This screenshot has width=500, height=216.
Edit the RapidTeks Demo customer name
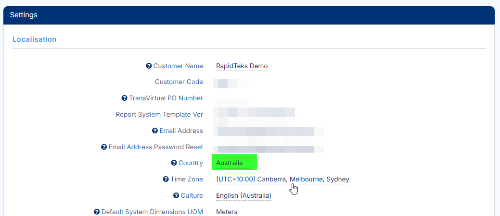242,66
